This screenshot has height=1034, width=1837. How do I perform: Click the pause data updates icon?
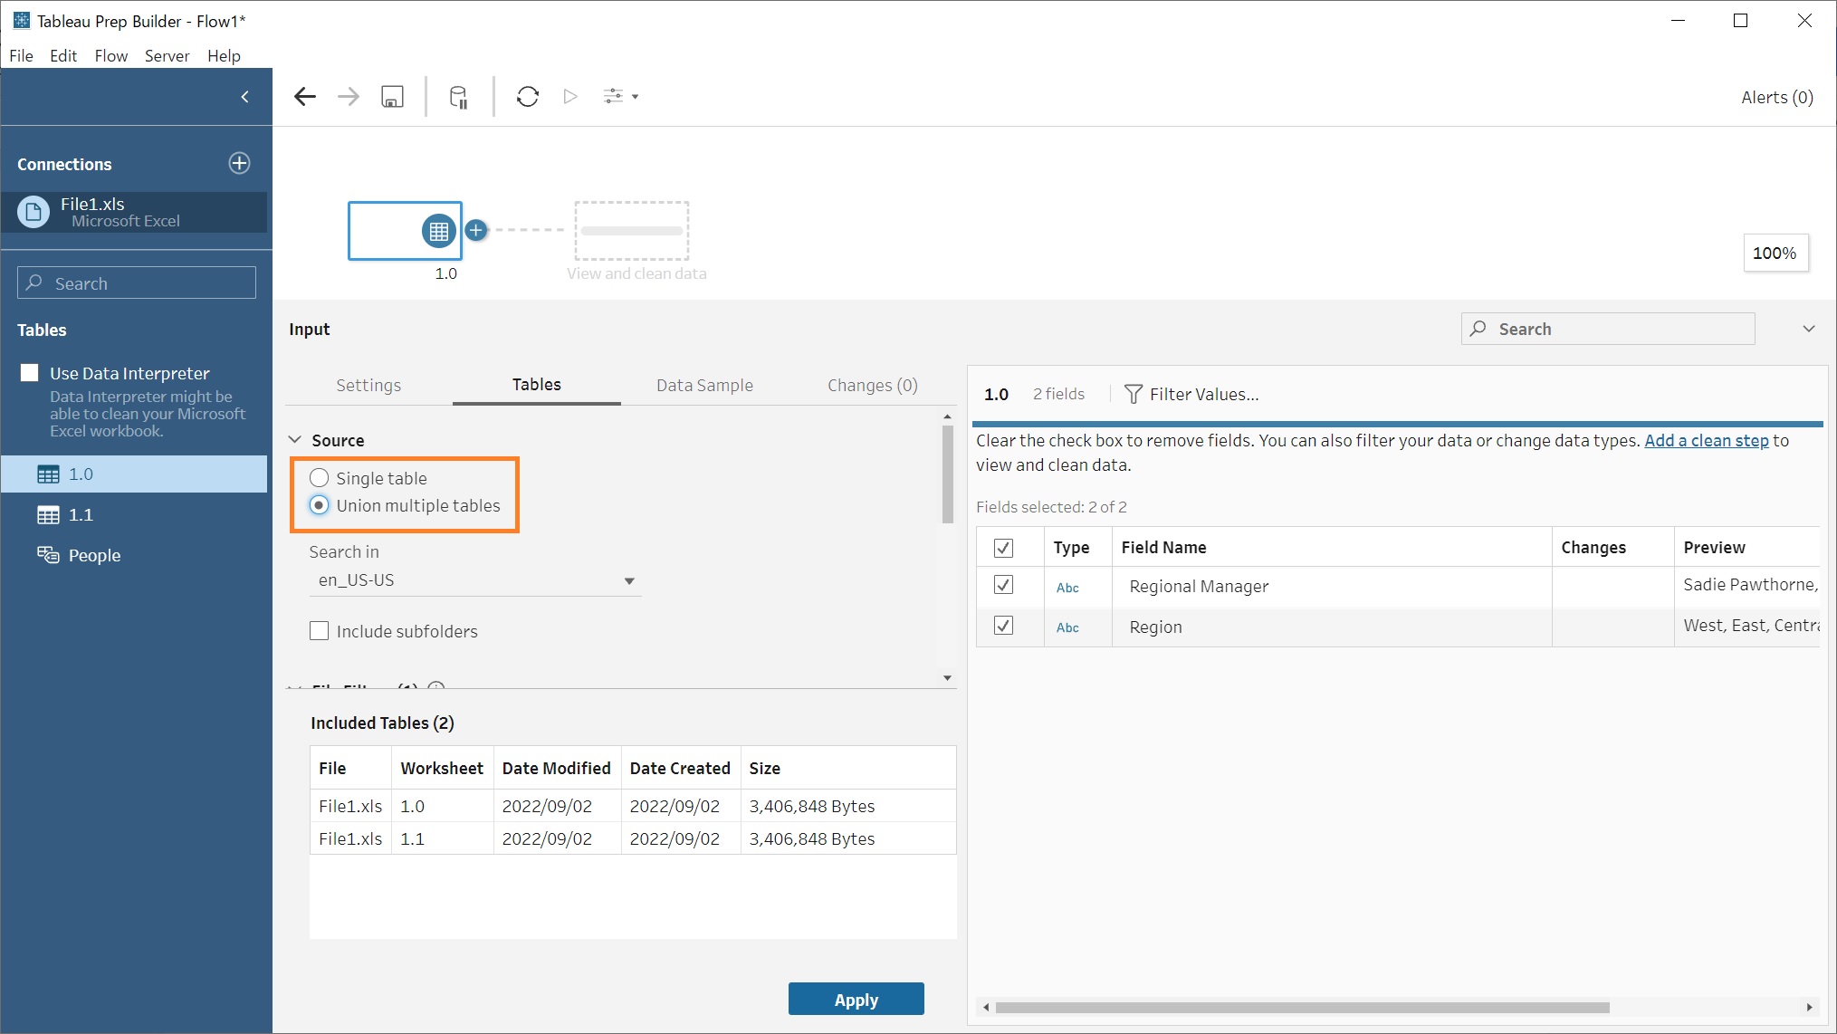(x=458, y=96)
